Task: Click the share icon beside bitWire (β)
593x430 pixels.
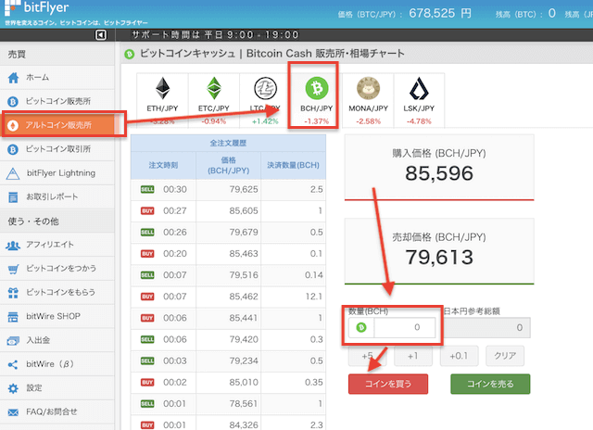Action: [13, 364]
